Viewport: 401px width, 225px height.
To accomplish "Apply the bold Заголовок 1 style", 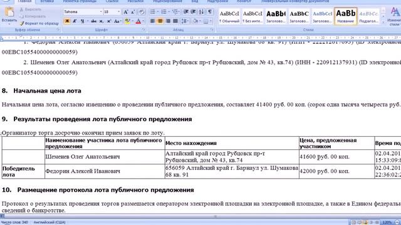I will 276,17.
